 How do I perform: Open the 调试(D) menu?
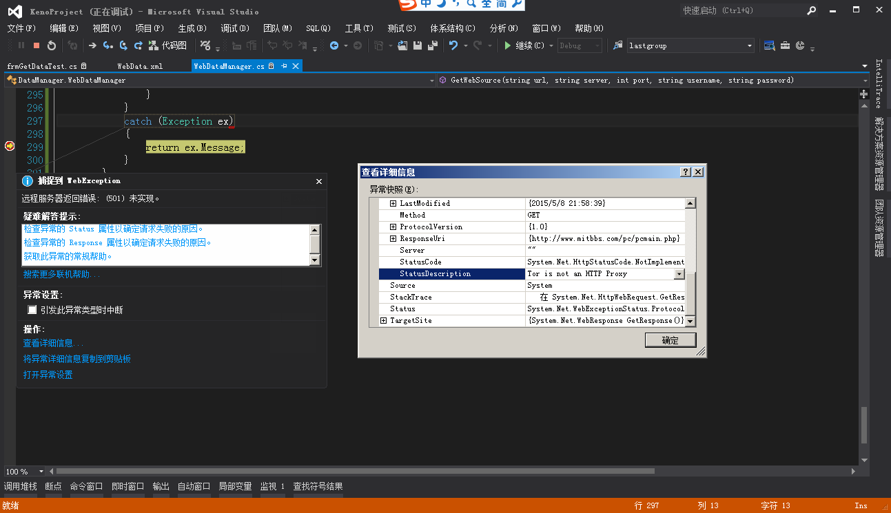coord(234,28)
